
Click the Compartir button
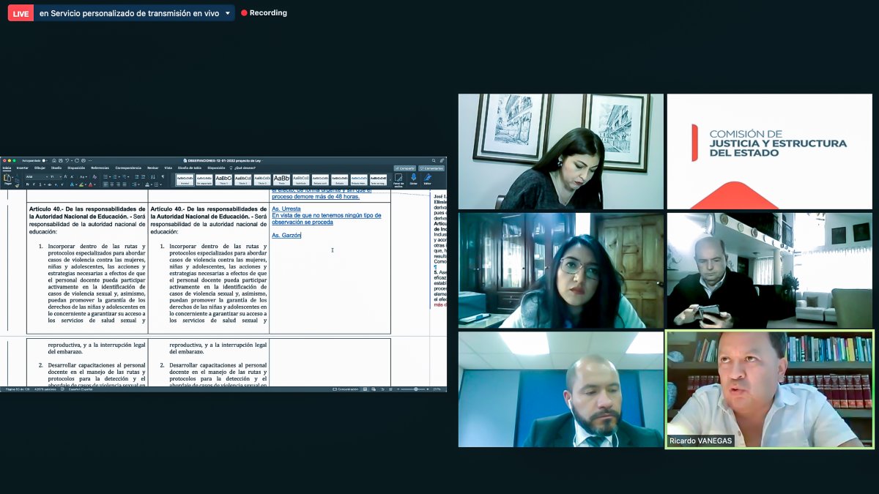[x=405, y=168]
